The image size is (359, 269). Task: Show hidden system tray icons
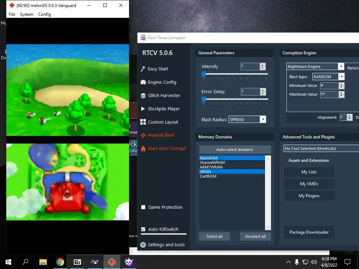(x=289, y=262)
